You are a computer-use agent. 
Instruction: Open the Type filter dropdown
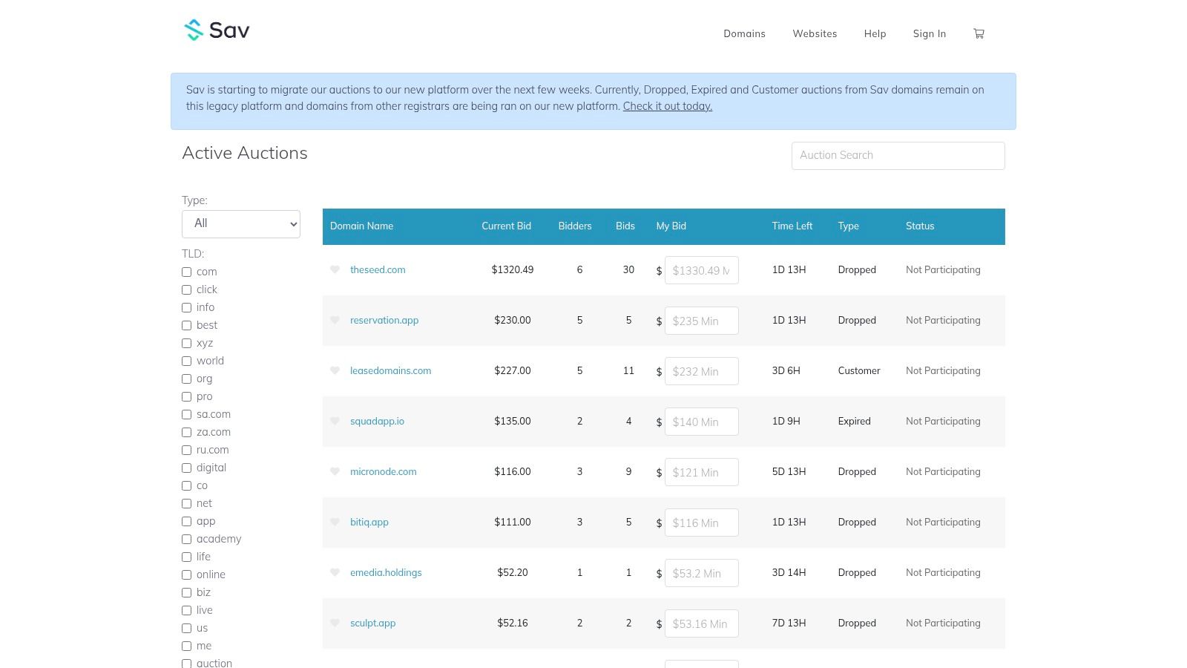click(x=241, y=224)
